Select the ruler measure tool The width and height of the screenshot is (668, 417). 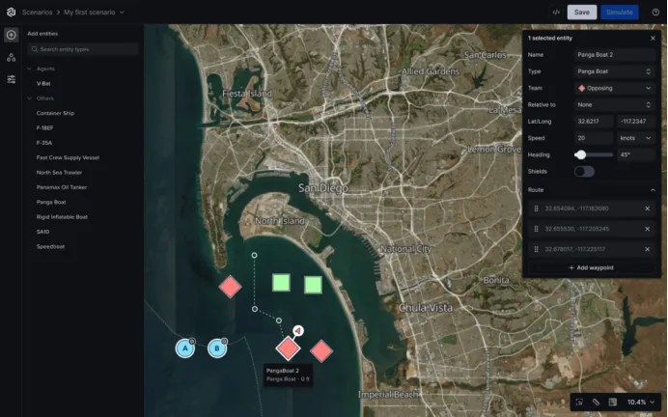596,402
